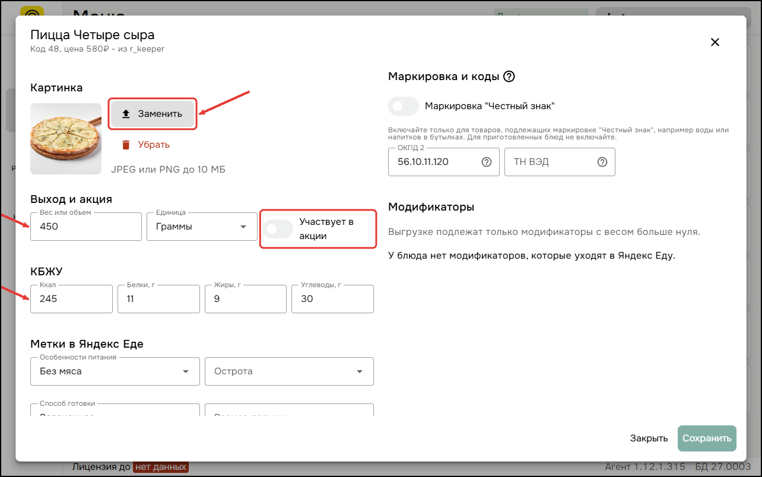Image resolution: width=762 pixels, height=477 pixels.
Task: Click the Углеводы input field
Action: [x=332, y=299]
